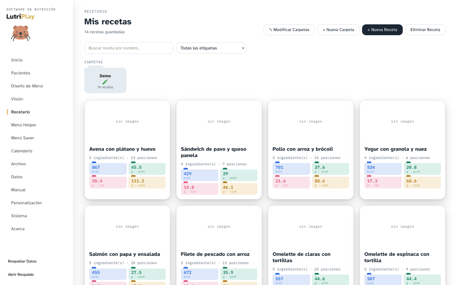Click the 37.6 g prot chip
This screenshot has width=457, height=285.
click(x=331, y=169)
